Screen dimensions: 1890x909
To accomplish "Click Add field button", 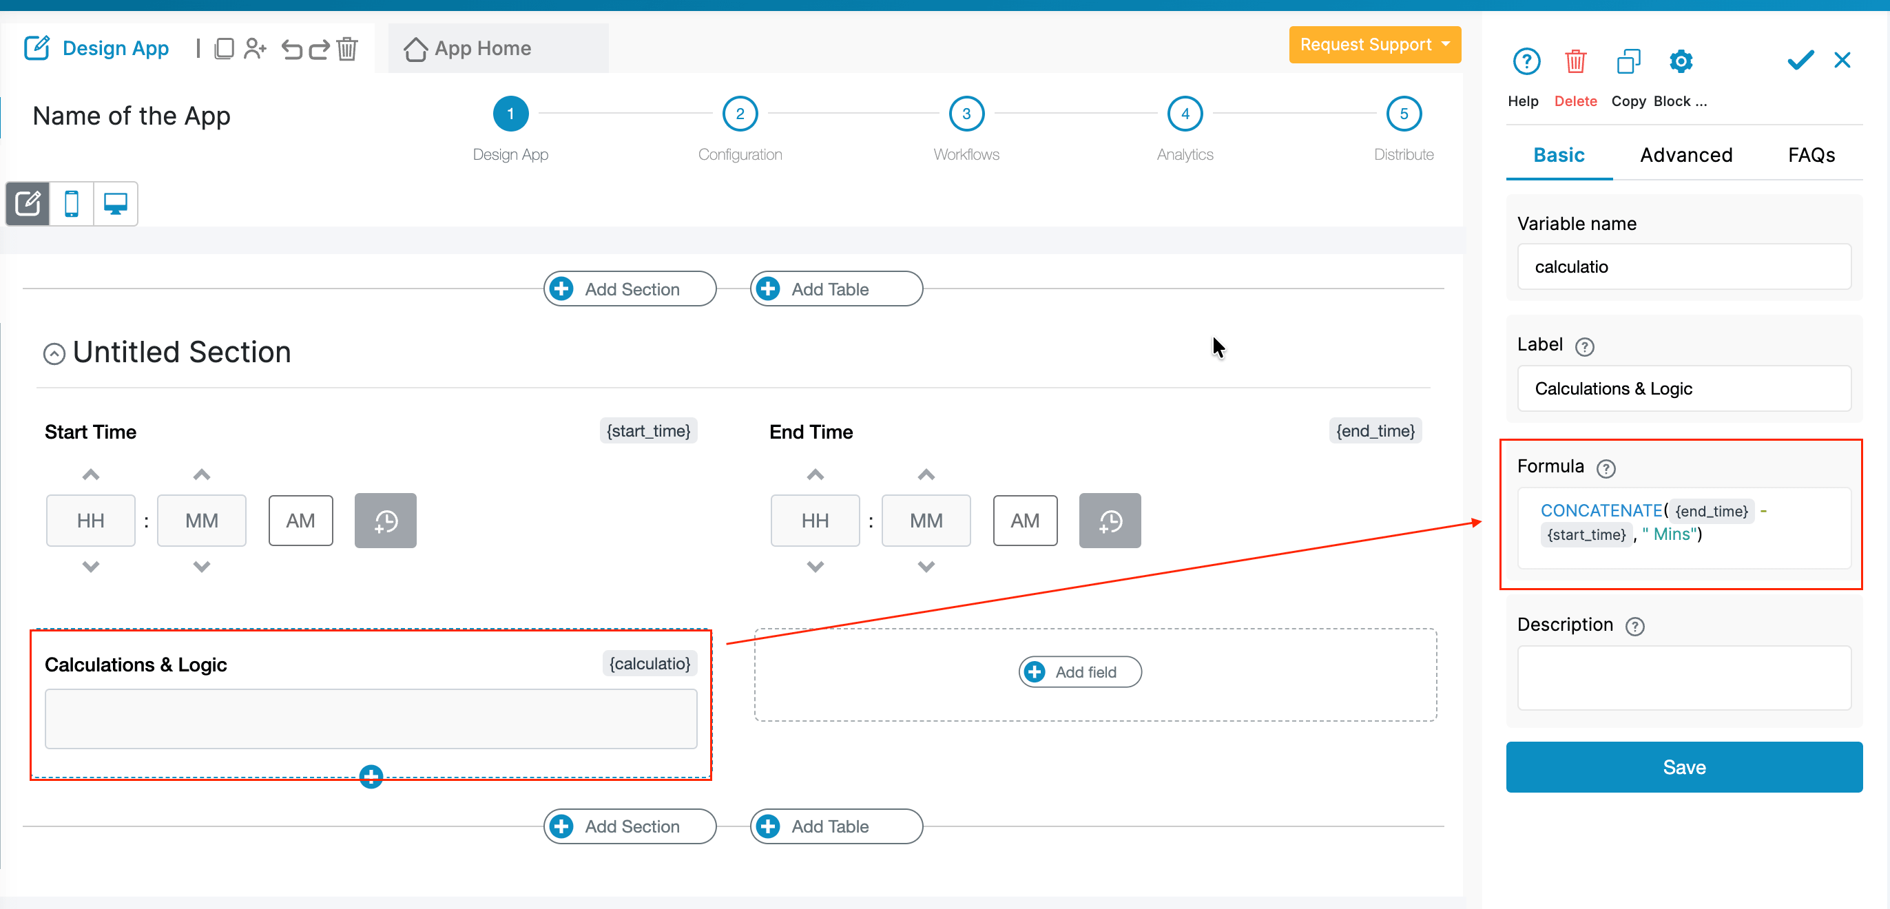I will tap(1079, 672).
